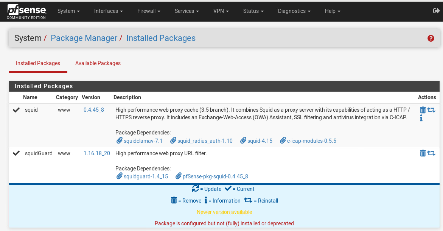Click the squid package name cell
The image size is (443, 231).
(31, 110)
